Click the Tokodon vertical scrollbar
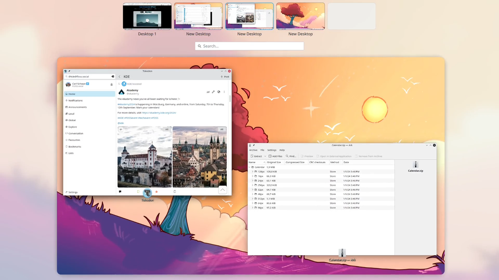The width and height of the screenshot is (499, 280). (x=230, y=99)
